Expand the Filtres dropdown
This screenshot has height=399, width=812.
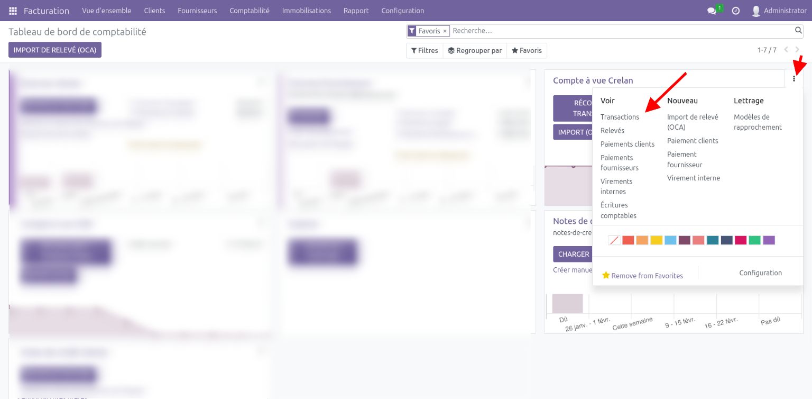(425, 51)
